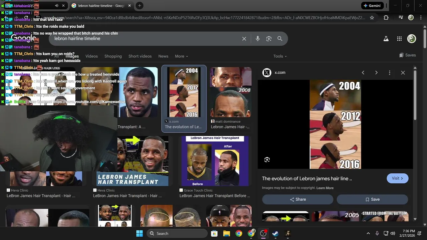Open the matt dominance 2008 image result
This screenshot has width=427, height=240.
pos(231,92)
